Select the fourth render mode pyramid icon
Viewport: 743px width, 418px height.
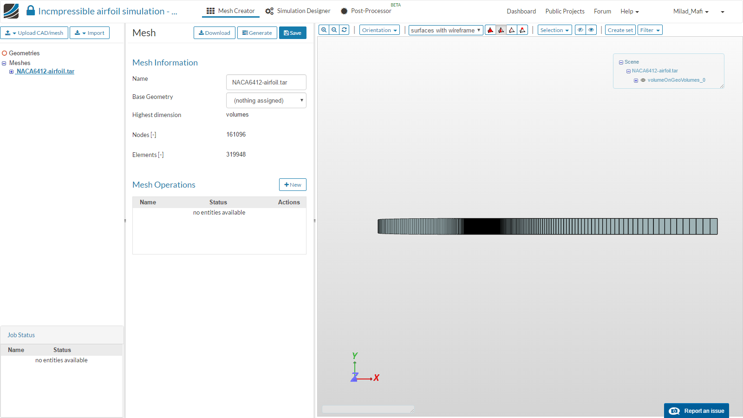522,30
